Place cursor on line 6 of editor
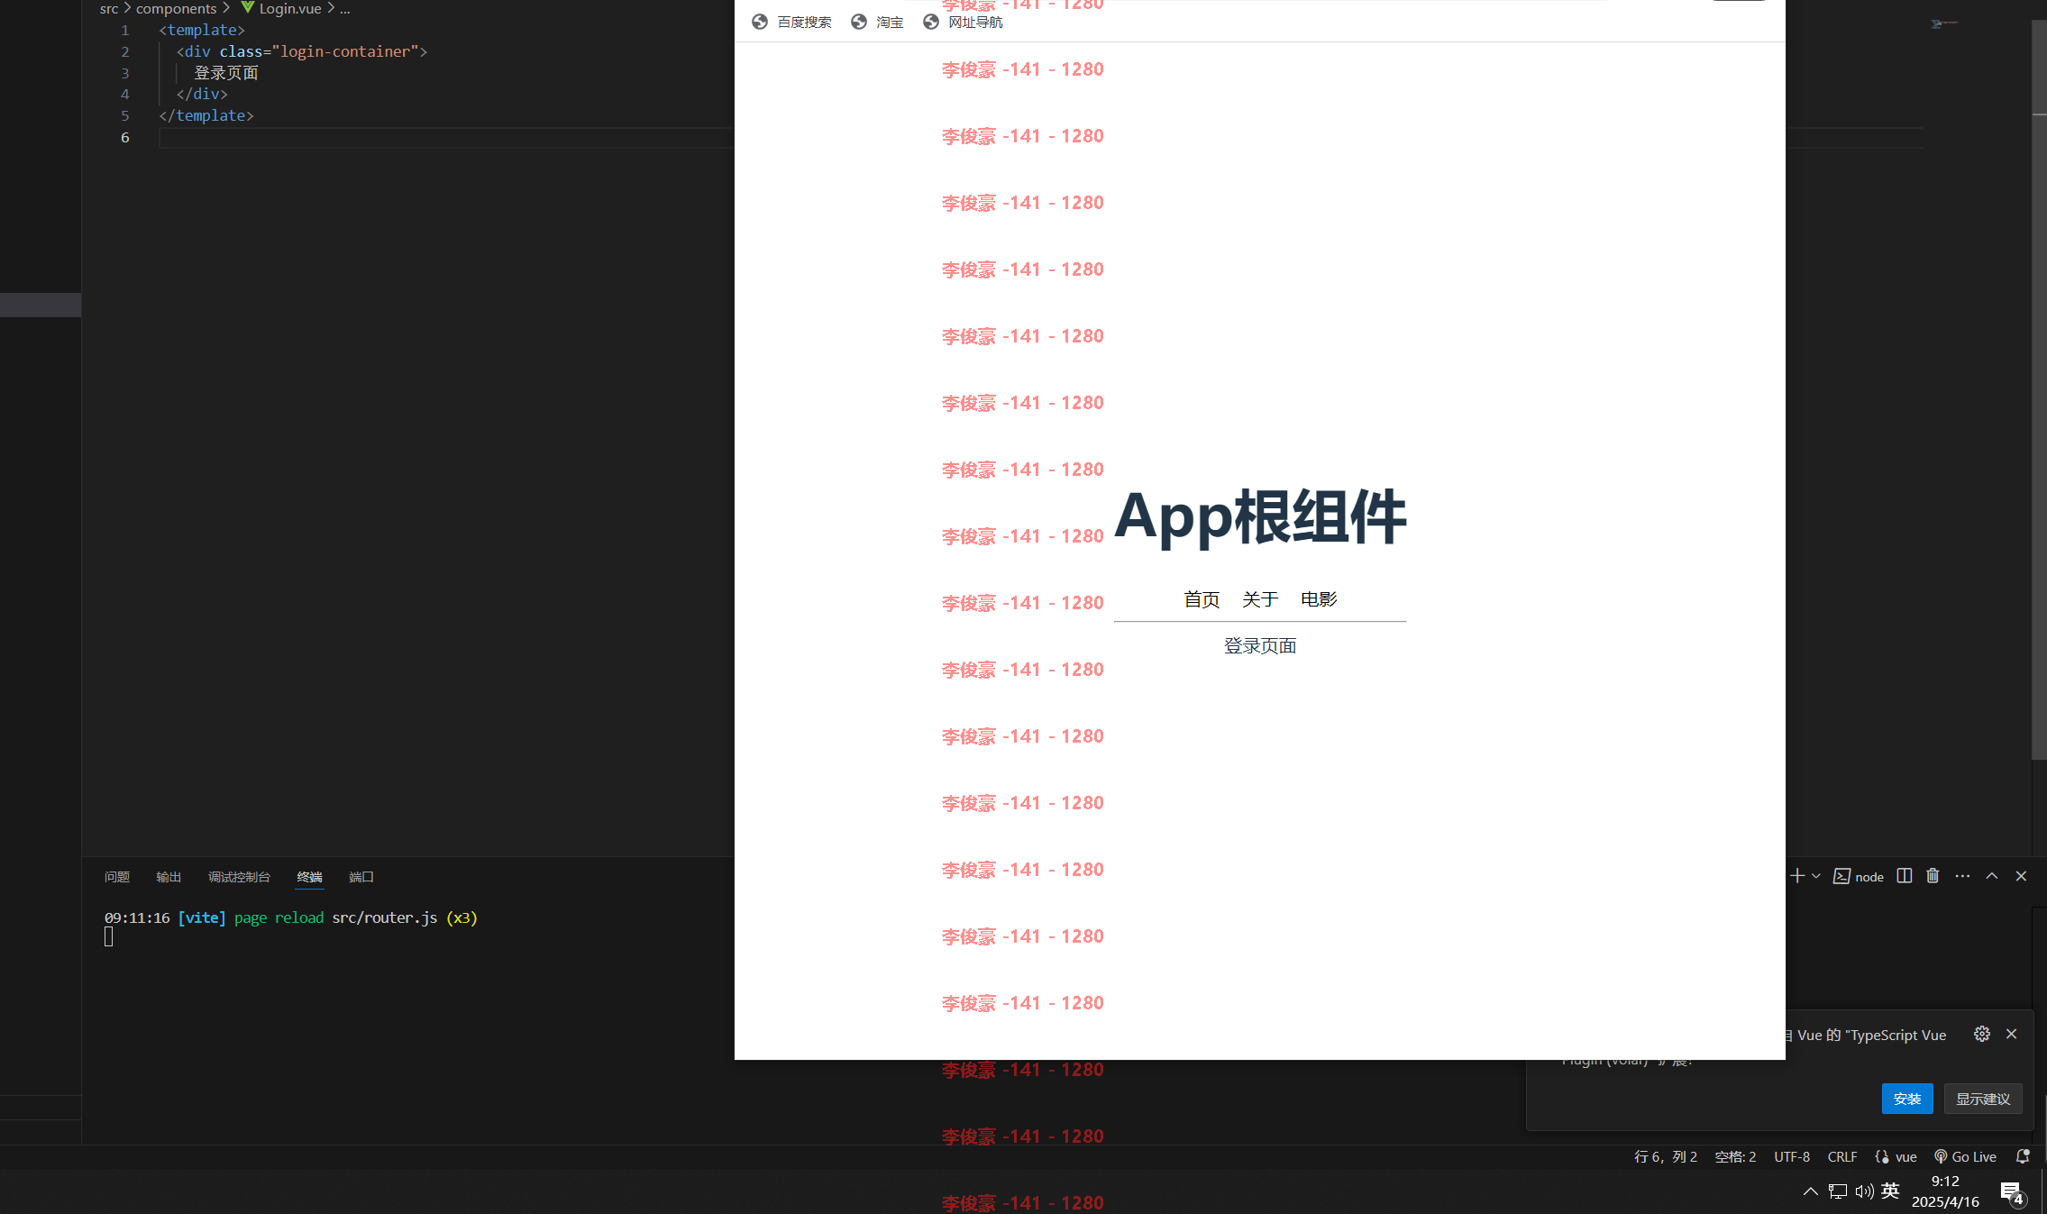This screenshot has height=1214, width=2047. [446, 137]
